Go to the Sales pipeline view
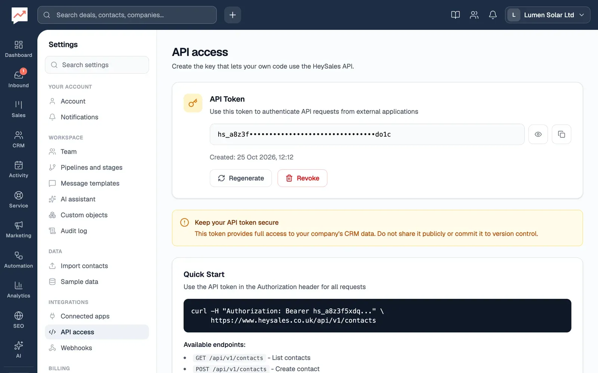Image resolution: width=598 pixels, height=373 pixels. [x=18, y=110]
